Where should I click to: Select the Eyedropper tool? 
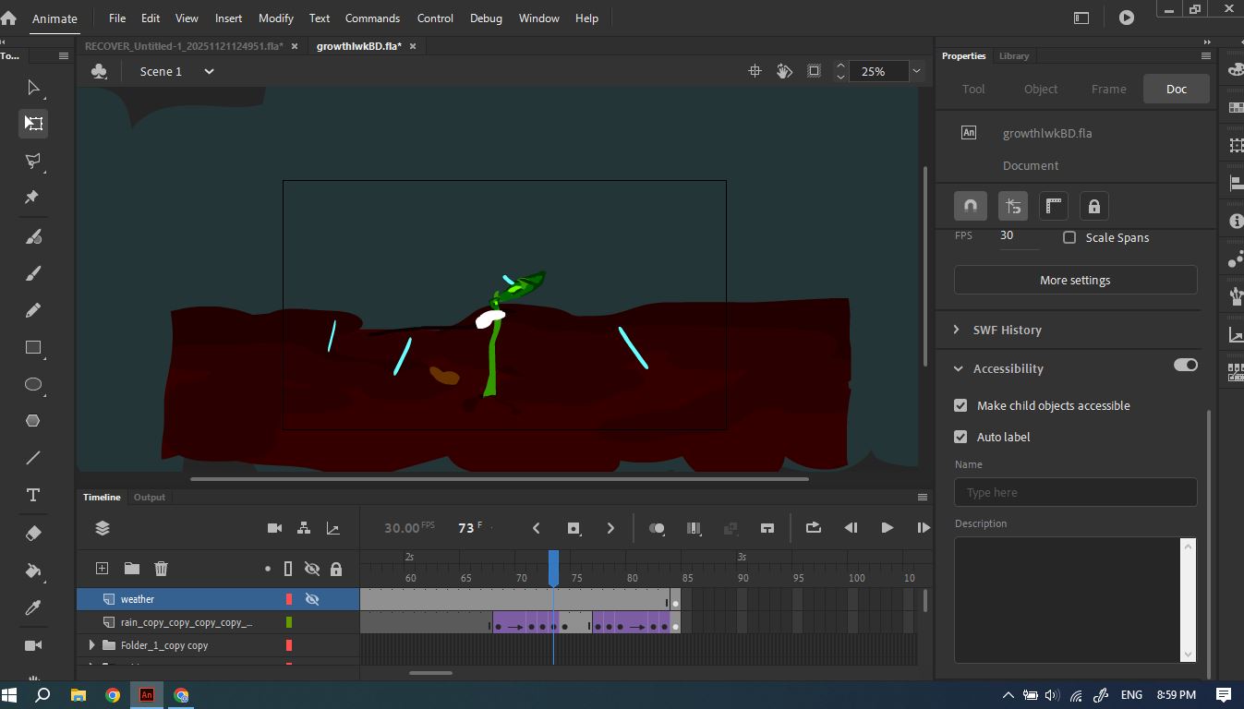coord(33,607)
